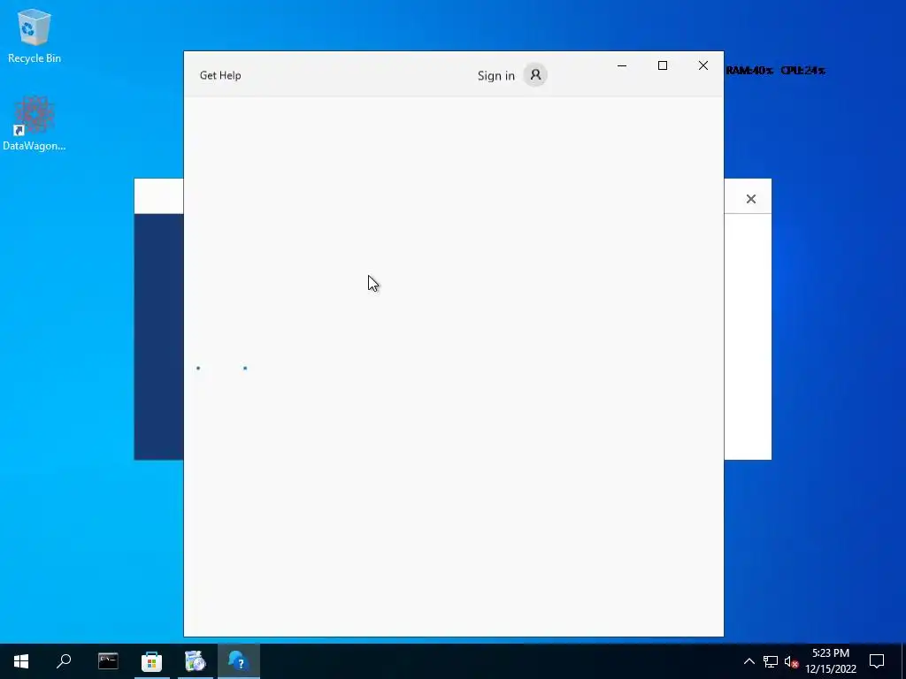Image resolution: width=906 pixels, height=679 pixels.
Task: Close the Get Help window
Action: point(703,65)
